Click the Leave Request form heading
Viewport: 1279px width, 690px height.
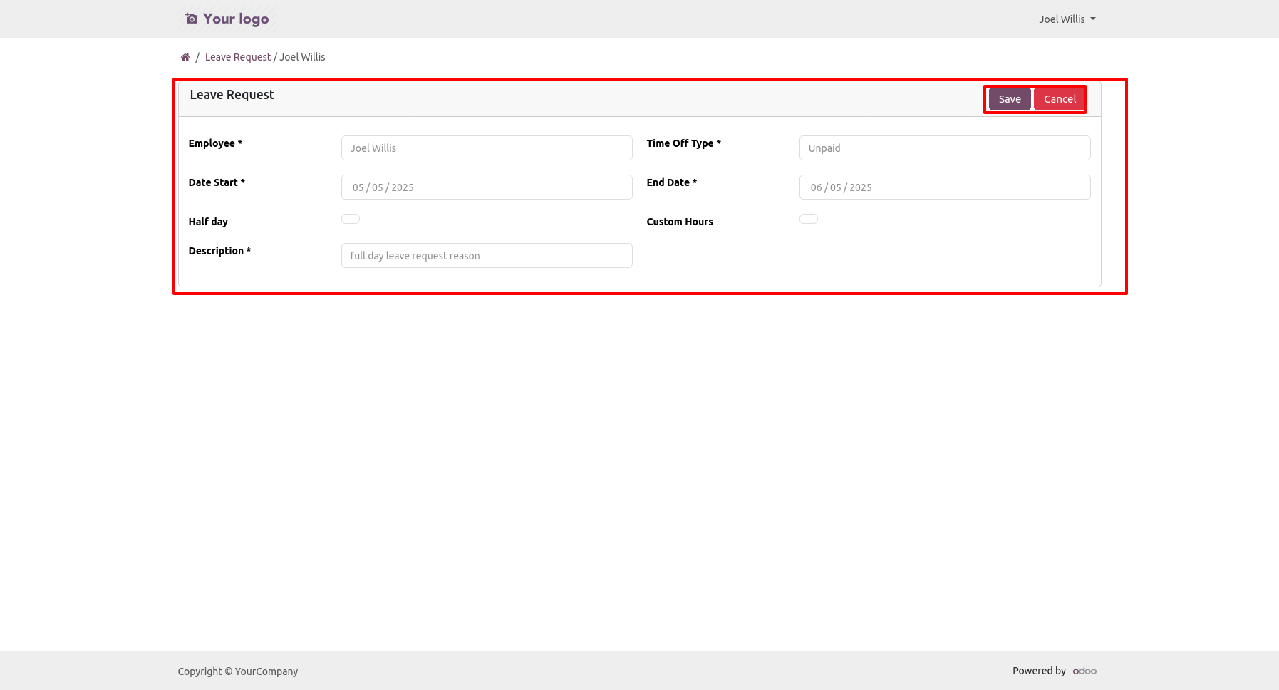pyautogui.click(x=232, y=95)
